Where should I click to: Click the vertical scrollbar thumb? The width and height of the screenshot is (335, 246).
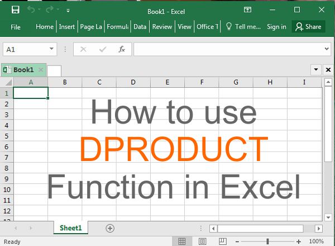[328, 124]
